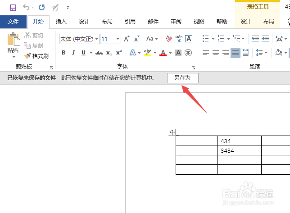Switch to the 帮助 (Help) tab
The image size is (290, 213).
point(222,22)
